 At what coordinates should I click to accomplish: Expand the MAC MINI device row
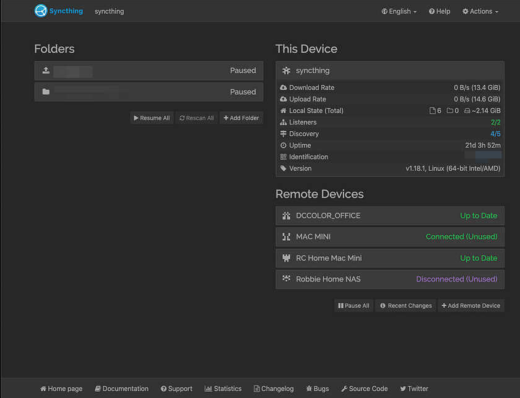pyautogui.click(x=389, y=237)
